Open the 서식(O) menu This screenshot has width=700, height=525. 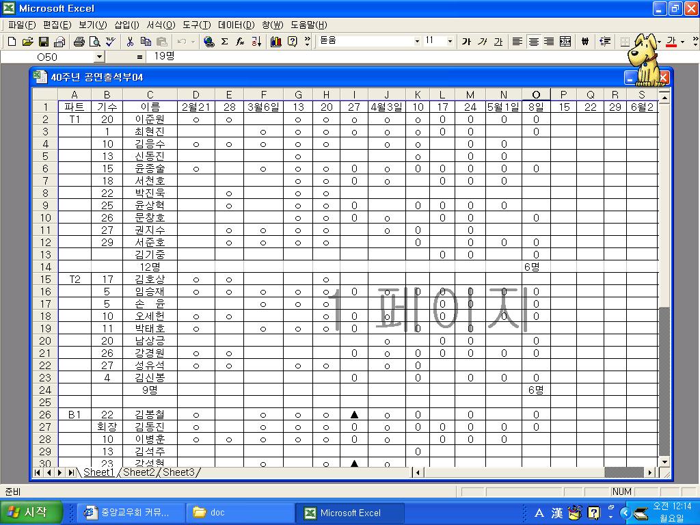pyautogui.click(x=161, y=25)
